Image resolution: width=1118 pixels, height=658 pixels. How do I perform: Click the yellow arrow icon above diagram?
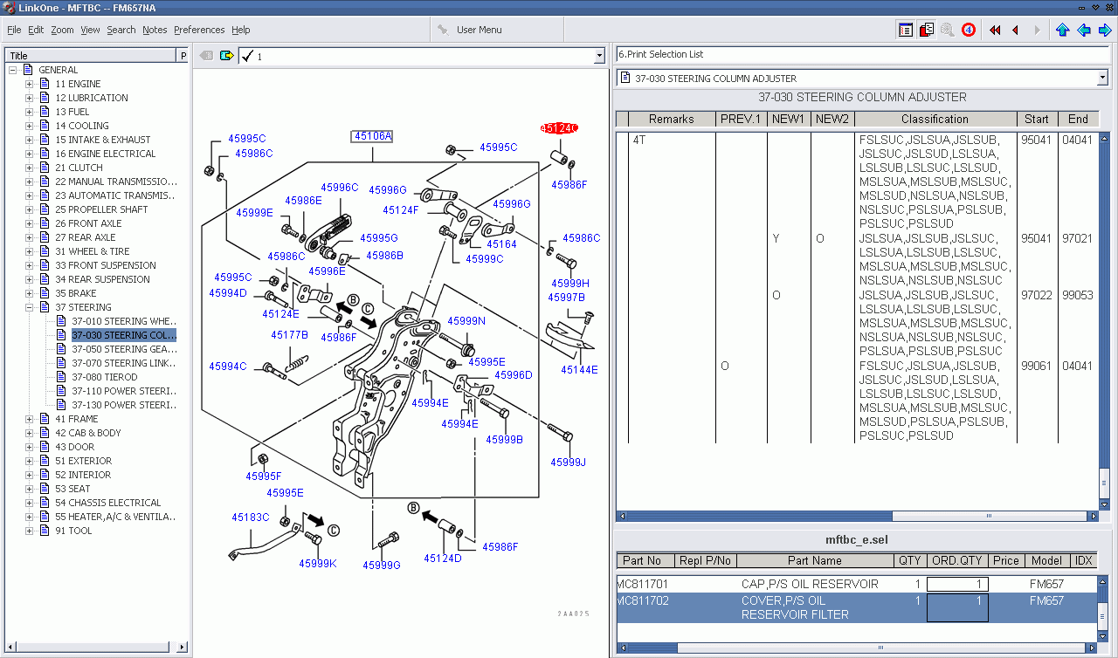point(227,56)
